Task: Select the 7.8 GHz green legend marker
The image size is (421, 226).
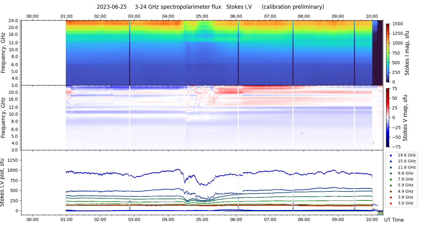Action: click(391, 179)
